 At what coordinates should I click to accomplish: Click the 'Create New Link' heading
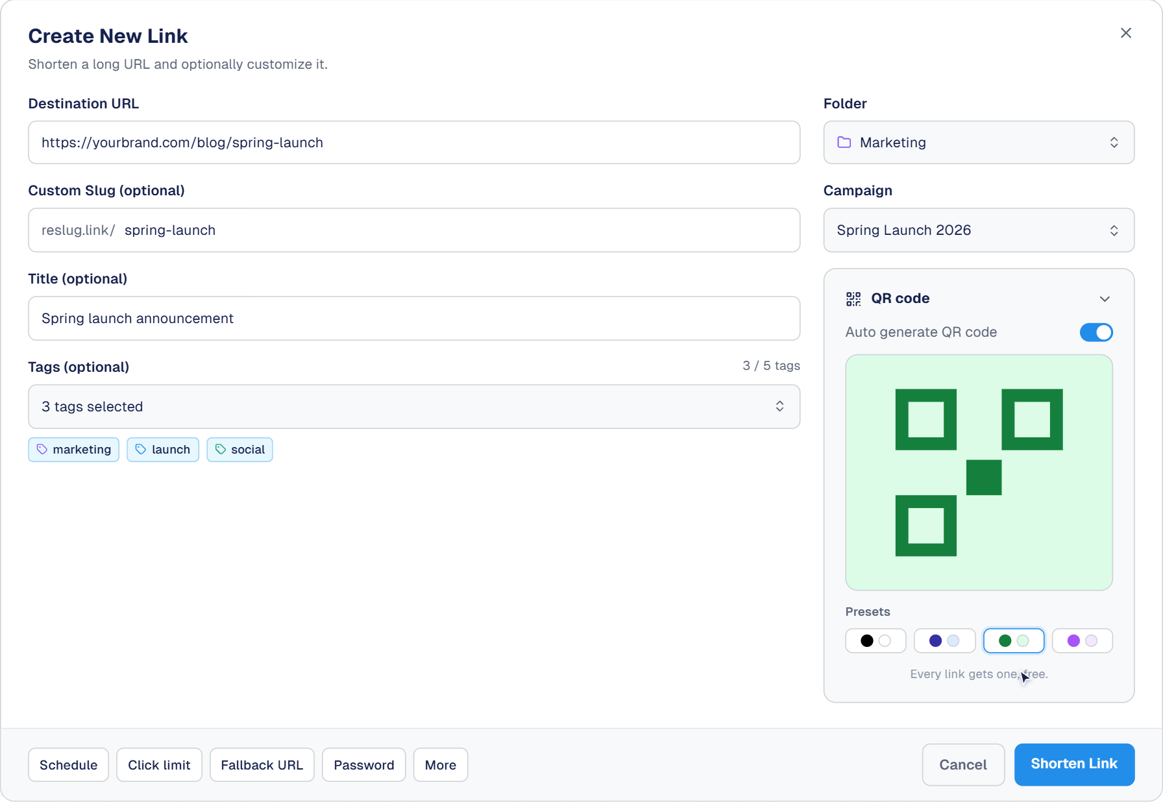(x=108, y=36)
